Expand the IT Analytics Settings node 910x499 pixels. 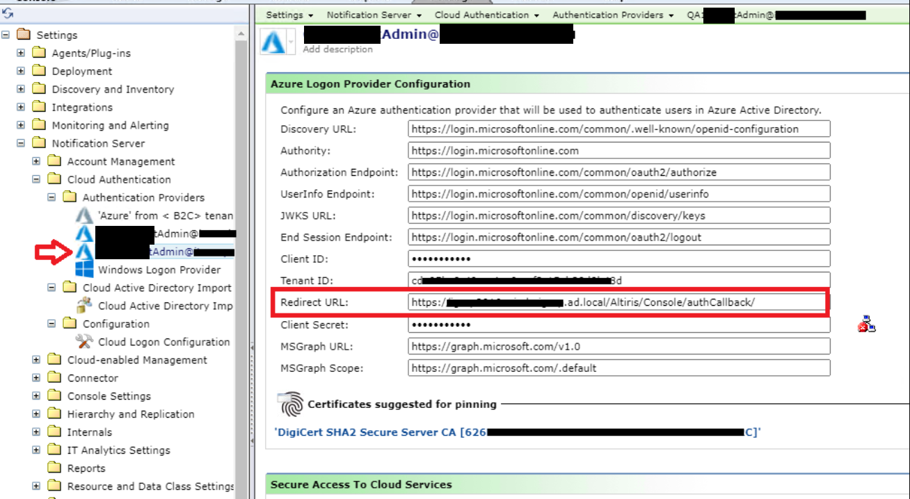(x=36, y=450)
